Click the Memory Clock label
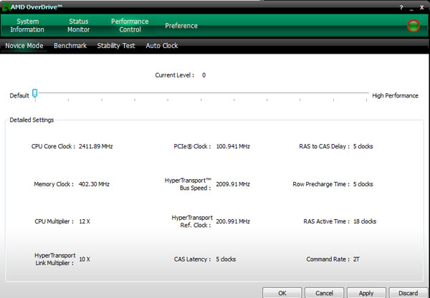The width and height of the screenshot is (430, 298). pos(54,184)
